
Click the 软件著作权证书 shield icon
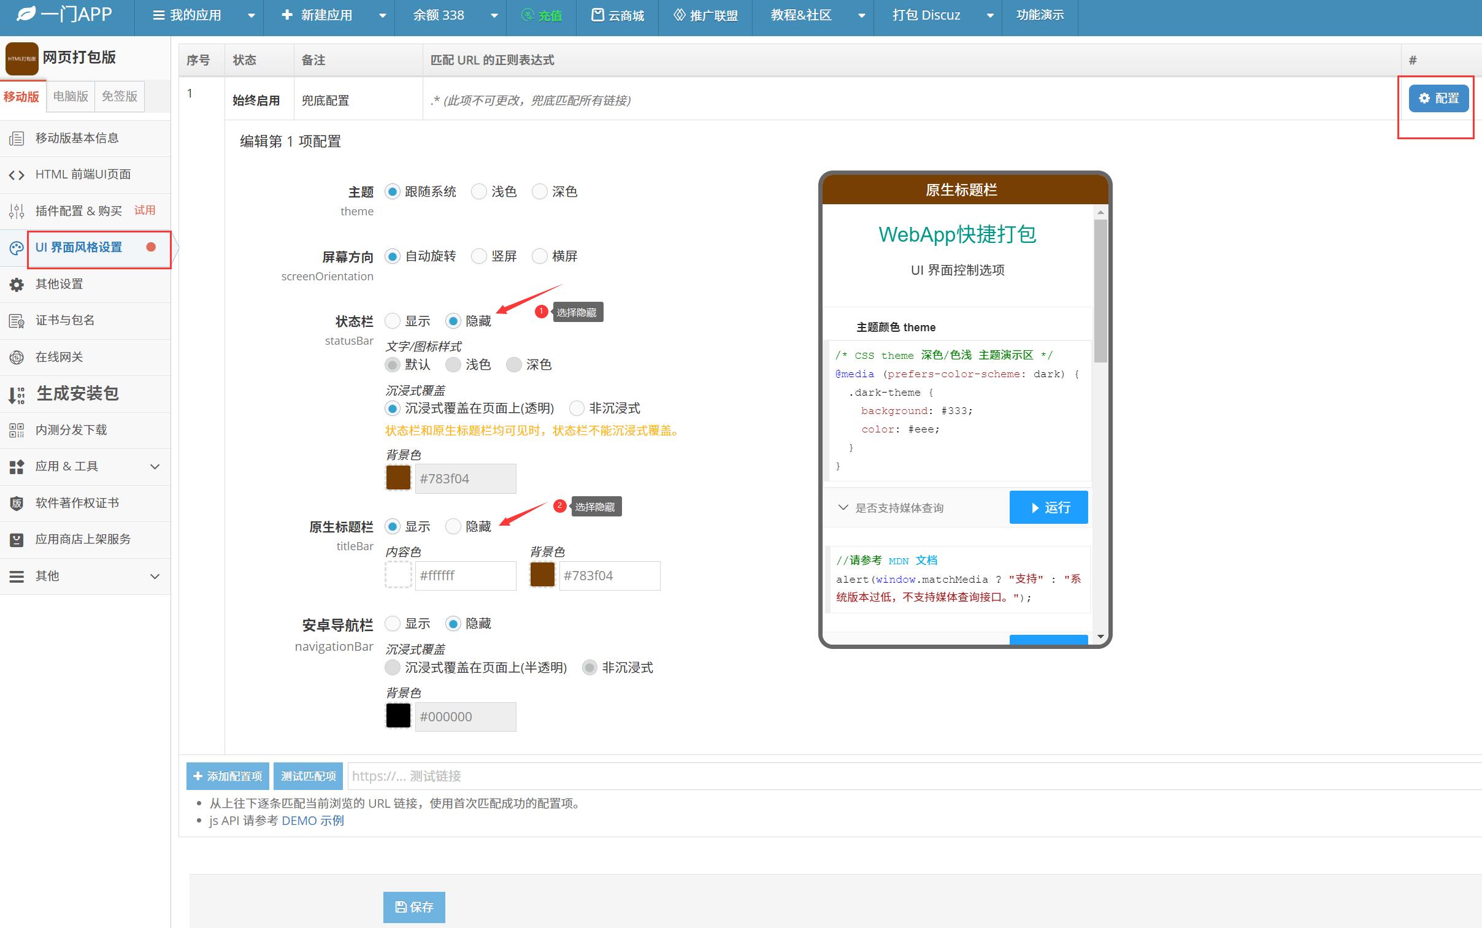pos(17,504)
